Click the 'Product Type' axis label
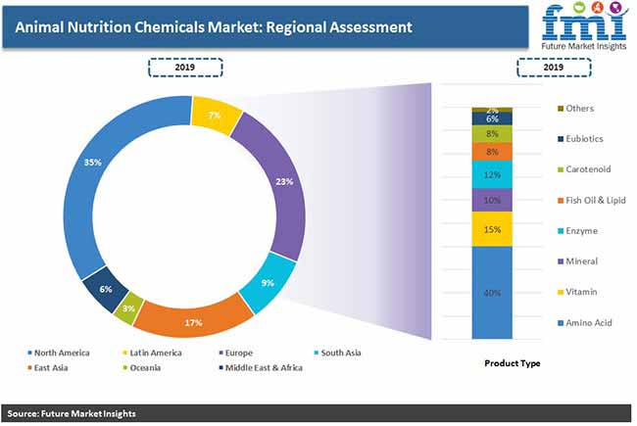The image size is (637, 426). pos(513,363)
